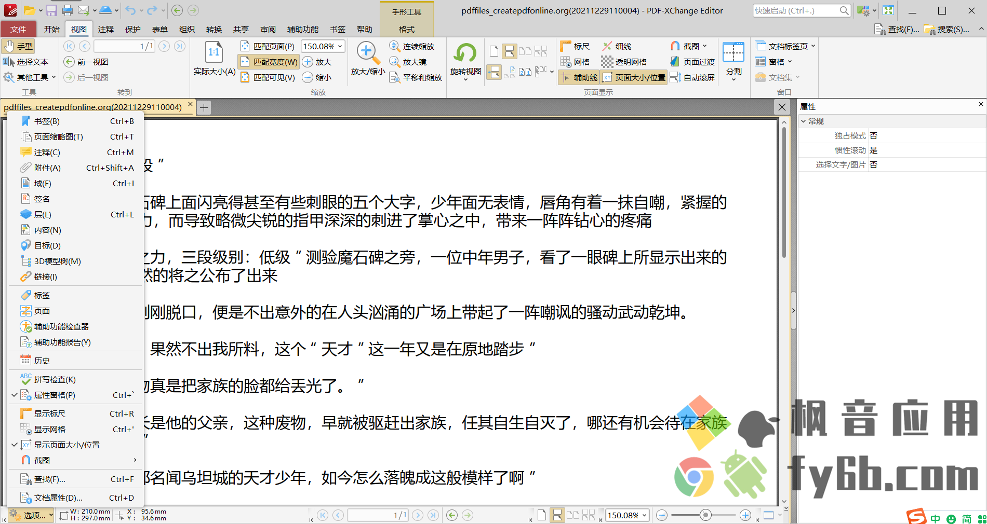The width and height of the screenshot is (987, 524).
Task: Open 3D Model Tree (3D模型树)
Action: pyautogui.click(x=77, y=261)
